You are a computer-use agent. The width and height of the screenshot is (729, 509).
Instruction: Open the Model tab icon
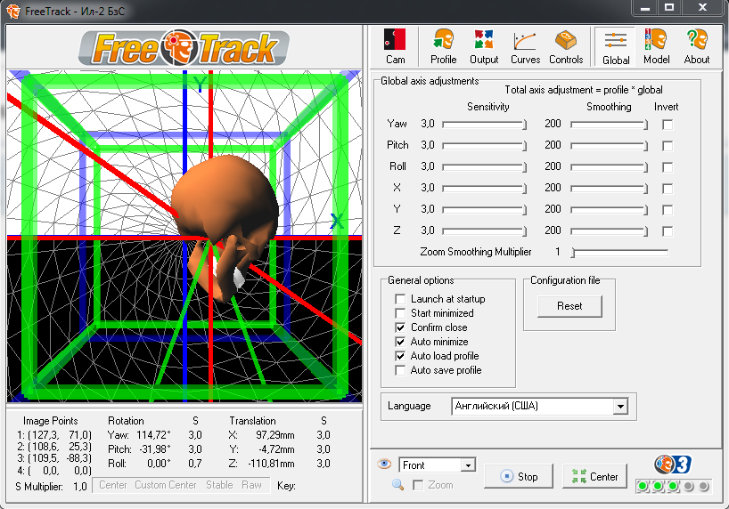tap(656, 40)
